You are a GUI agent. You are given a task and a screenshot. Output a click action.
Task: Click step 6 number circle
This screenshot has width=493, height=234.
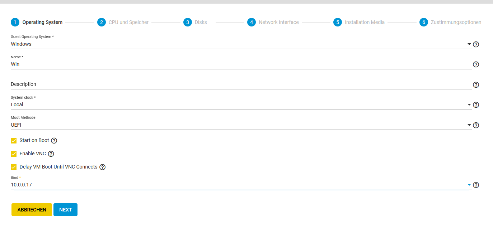(424, 22)
